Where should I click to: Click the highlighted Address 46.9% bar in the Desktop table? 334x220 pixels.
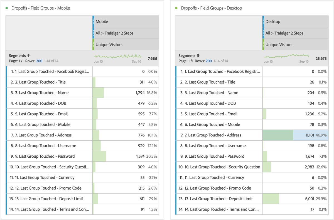pyautogui.click(x=278, y=135)
